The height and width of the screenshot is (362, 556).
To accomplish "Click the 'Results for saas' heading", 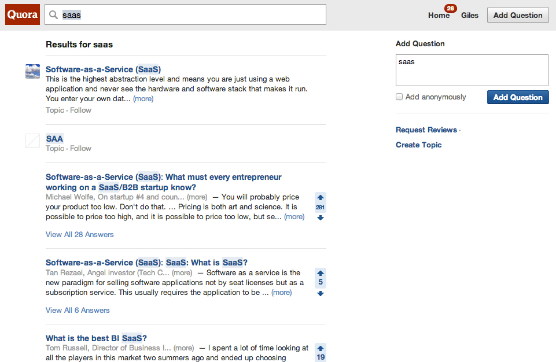I will (79, 45).
